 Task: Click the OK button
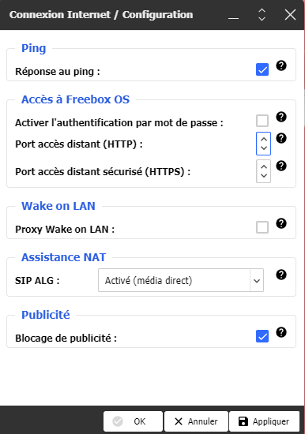[133, 421]
